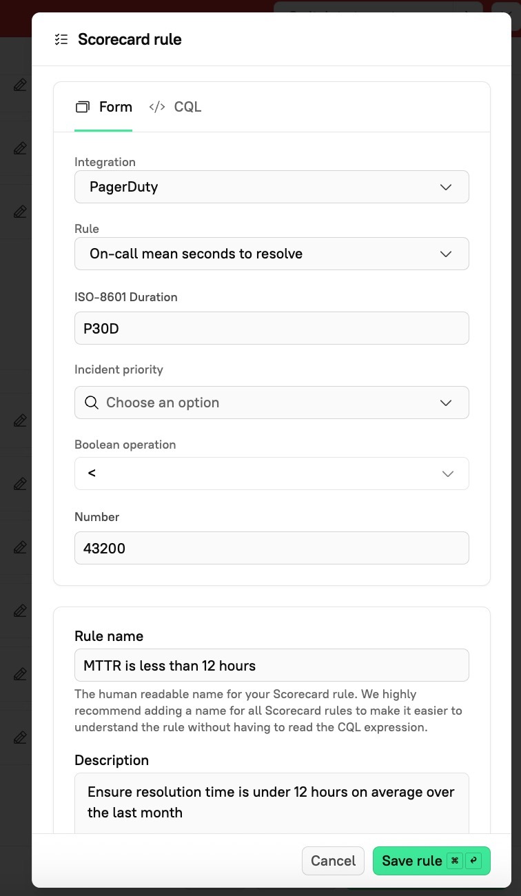
Task: Open the Integration dropdown showing PagerDuty
Action: (272, 187)
